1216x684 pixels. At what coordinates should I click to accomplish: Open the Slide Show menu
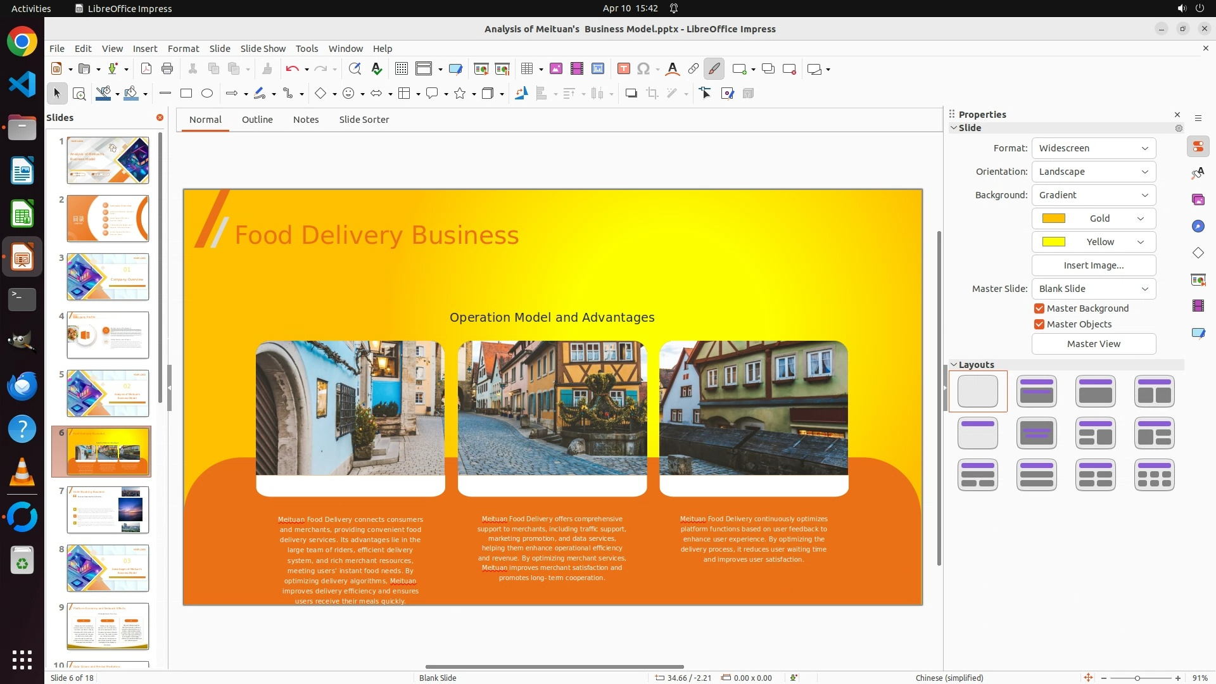263,49
